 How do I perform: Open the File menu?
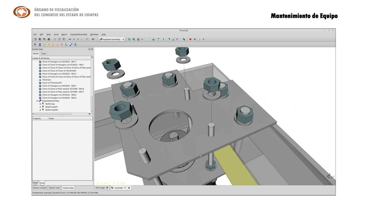[x=35, y=34]
